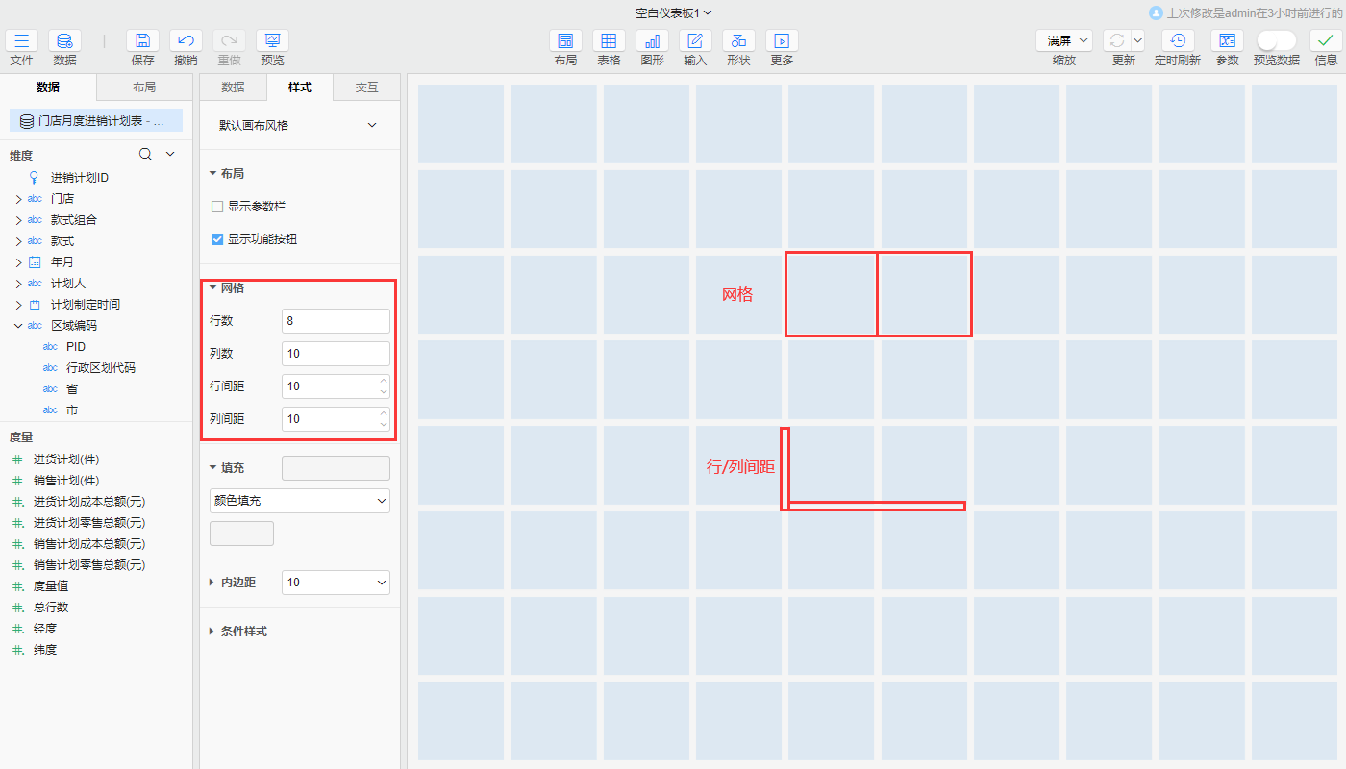Click the Scheduled Refresh (定时刷新) icon
The height and width of the screenshot is (769, 1346).
(x=1177, y=40)
